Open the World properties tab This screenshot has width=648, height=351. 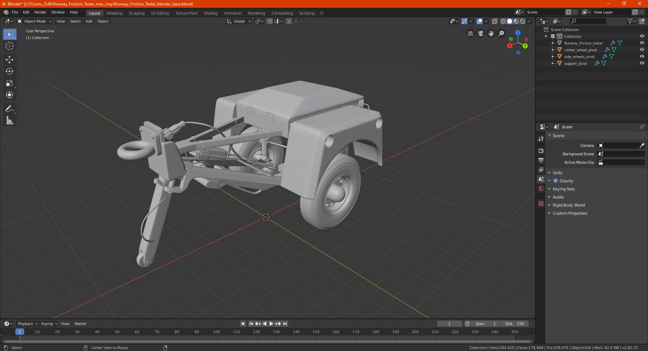[x=541, y=189]
